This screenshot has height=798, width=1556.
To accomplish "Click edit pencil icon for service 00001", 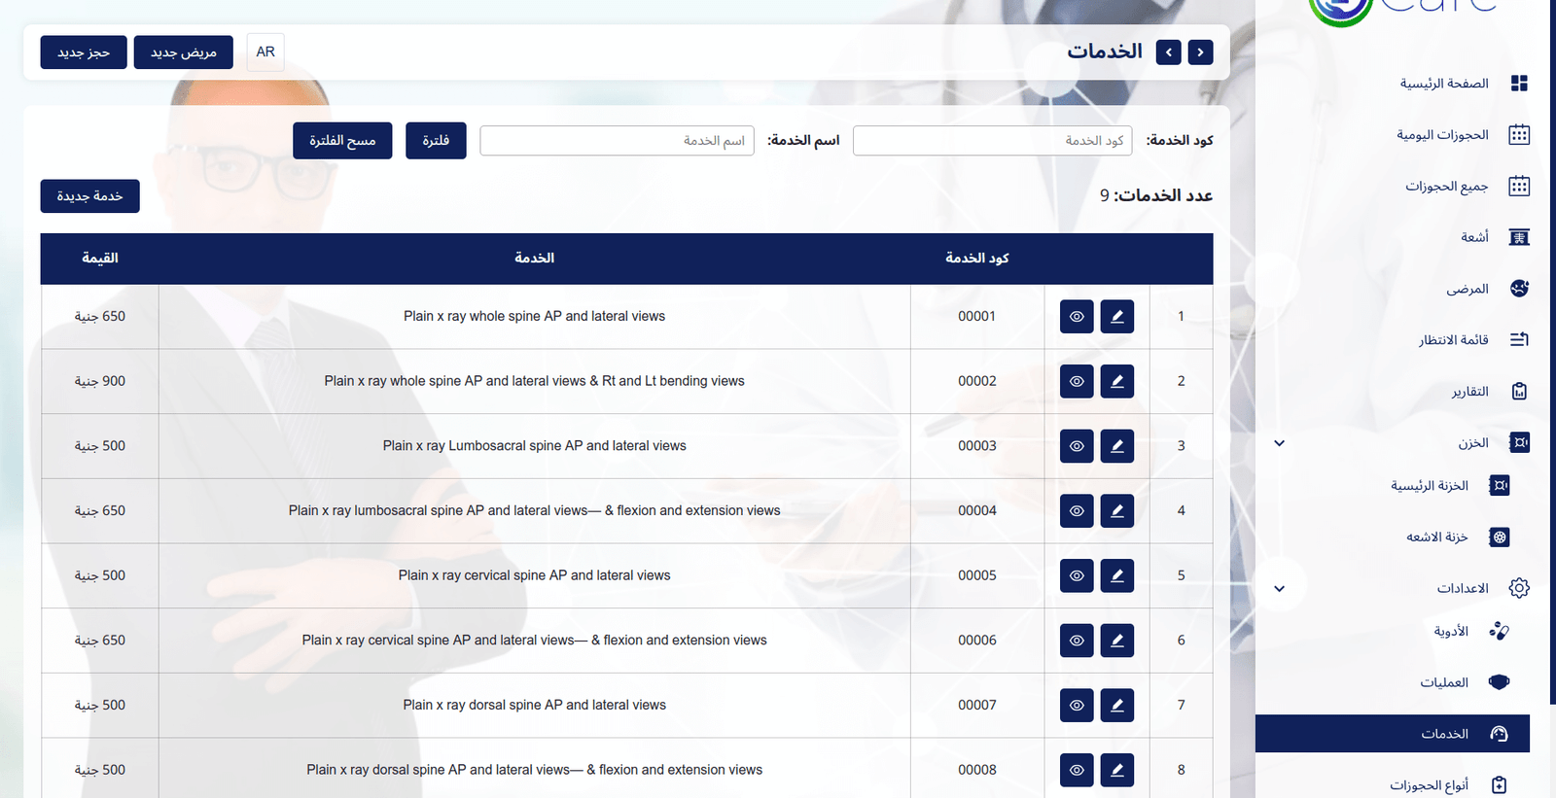I will (x=1116, y=317).
